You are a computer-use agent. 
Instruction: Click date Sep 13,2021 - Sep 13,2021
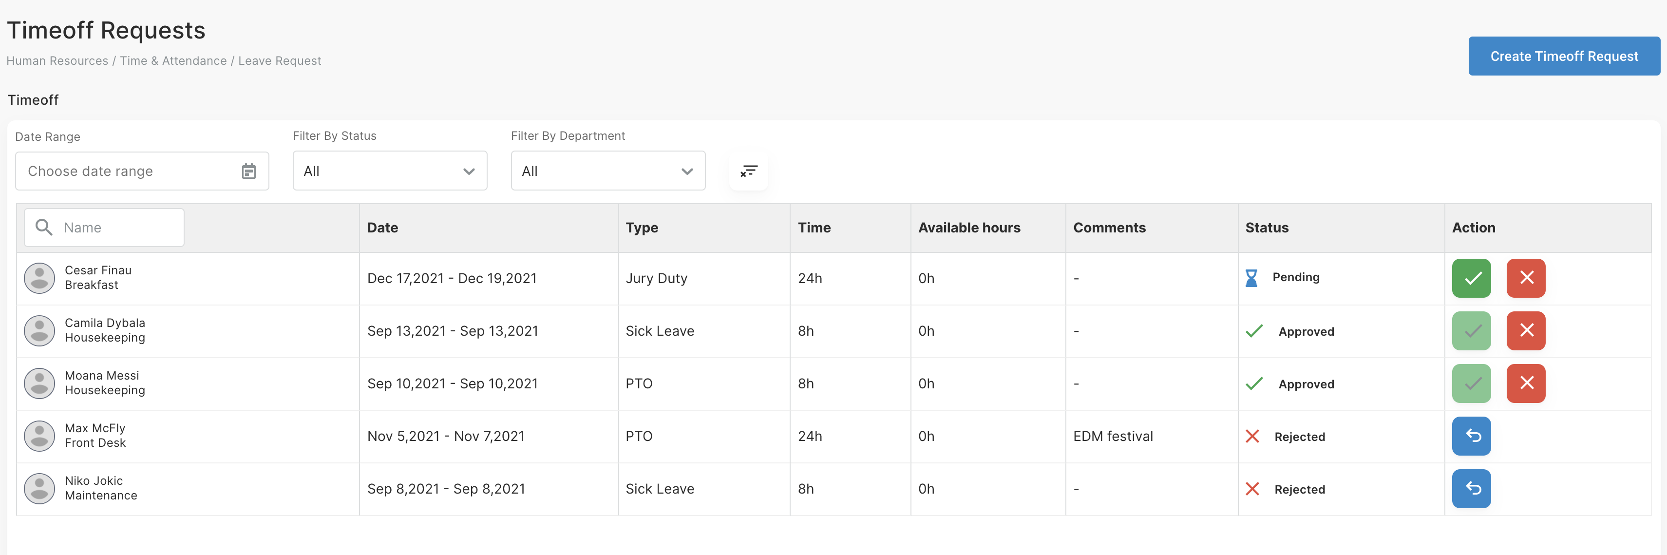(x=453, y=331)
